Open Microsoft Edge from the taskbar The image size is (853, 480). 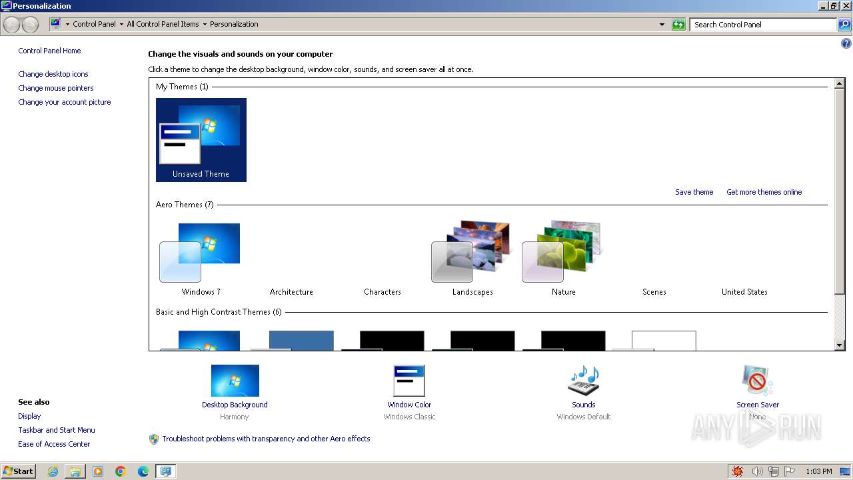tap(143, 471)
